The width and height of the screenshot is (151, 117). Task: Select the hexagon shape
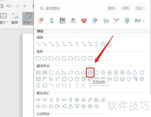point(97,73)
